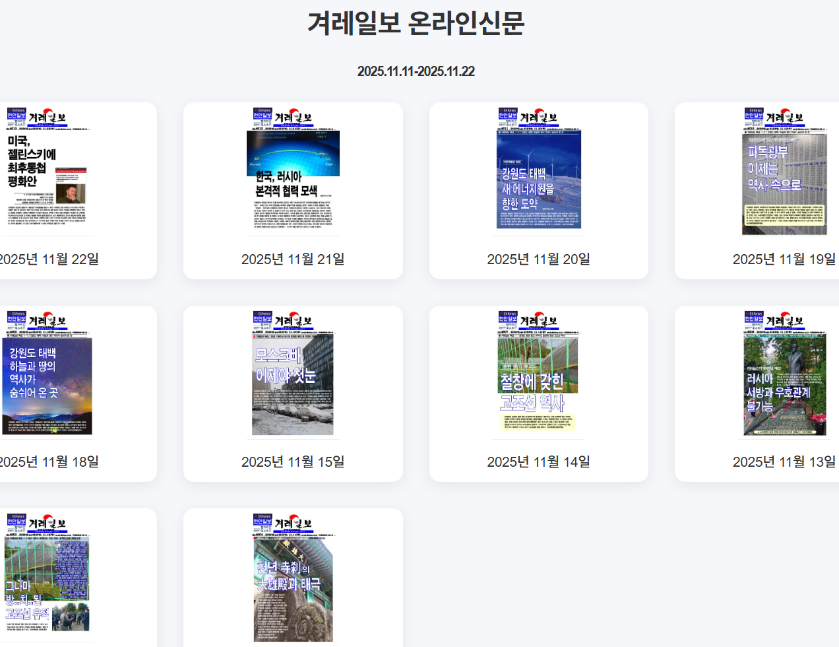
Task: Open the '미국, 젤린스키에 최후통첩' front page thumbnail
Action: (47, 172)
